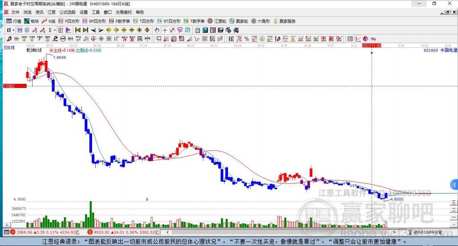Select the red pencil drawing tool
The image size is (458, 246).
click(9, 39)
